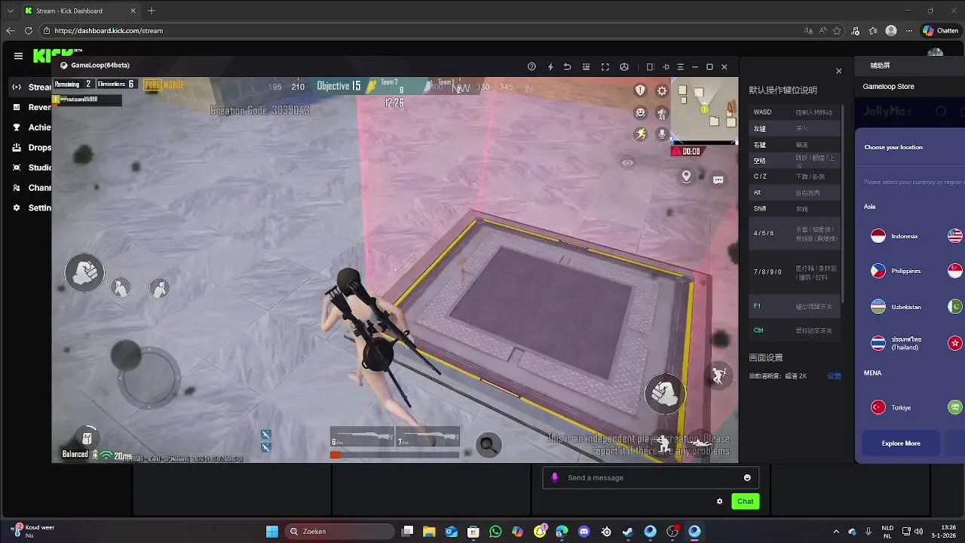Open Studio section in Kick sidebar

[x=32, y=167]
